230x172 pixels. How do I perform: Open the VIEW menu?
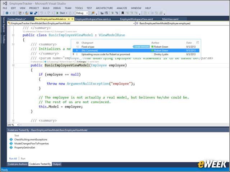(x=22, y=8)
